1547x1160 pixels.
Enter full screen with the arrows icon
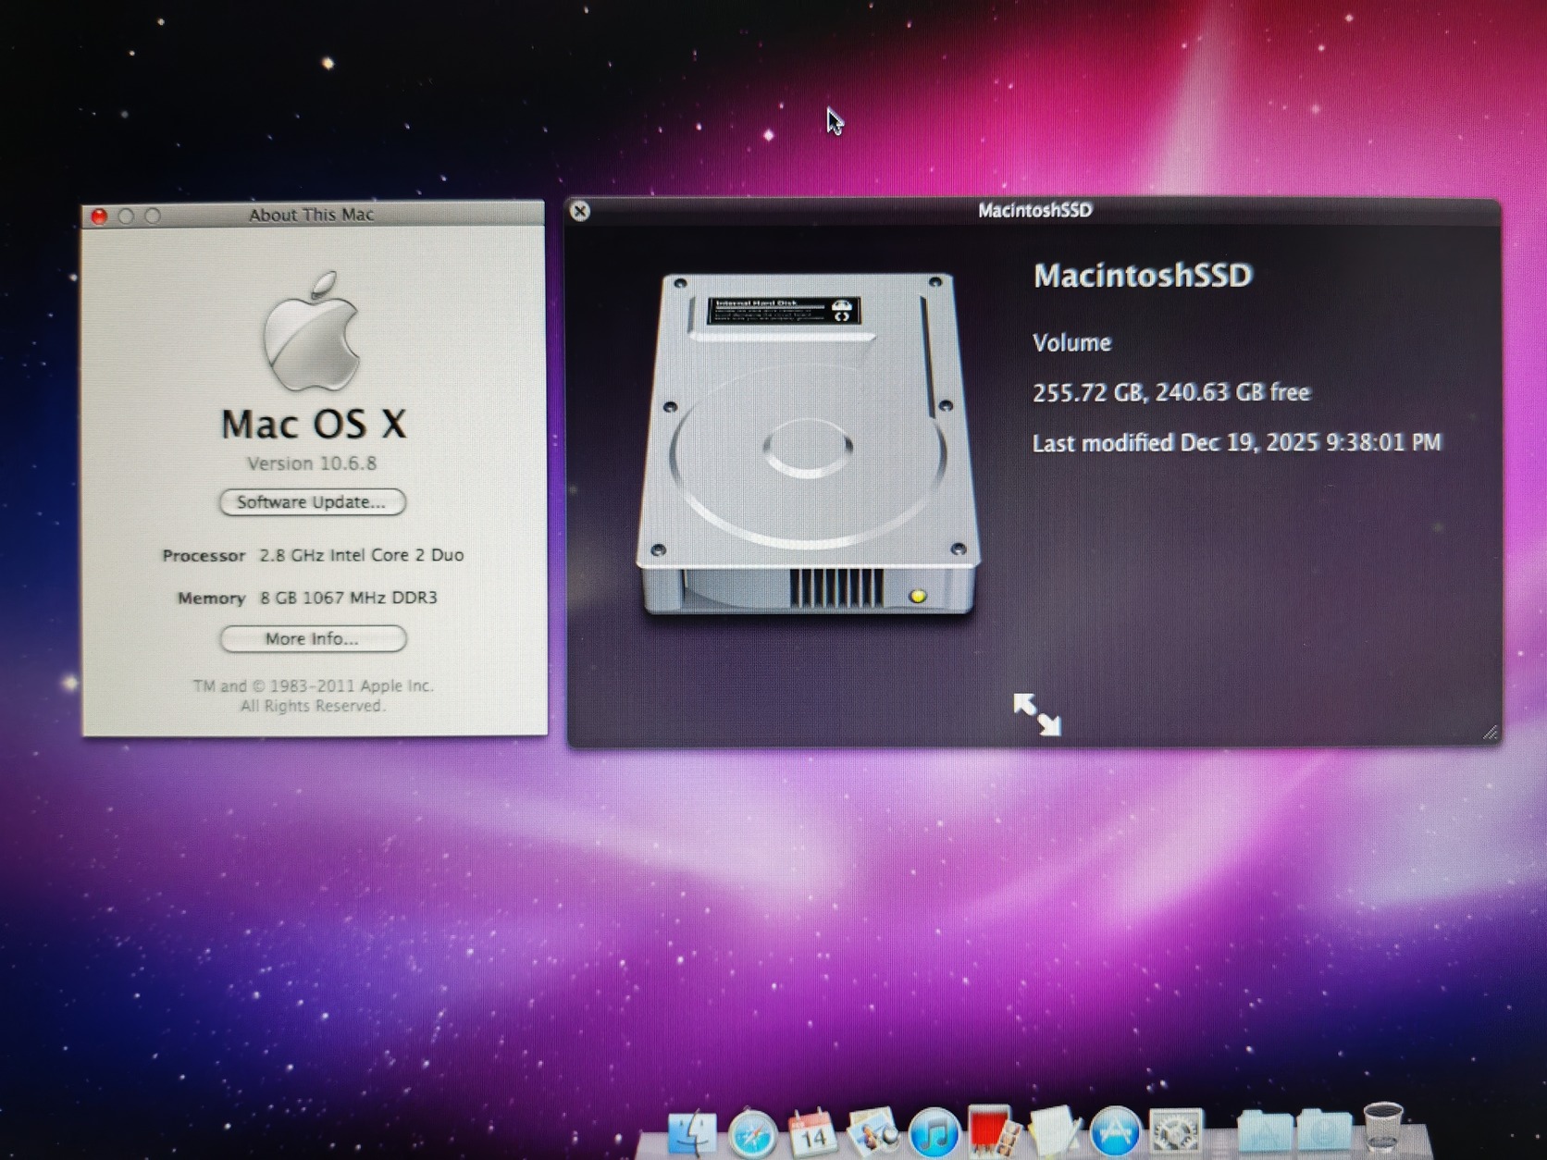(1036, 714)
